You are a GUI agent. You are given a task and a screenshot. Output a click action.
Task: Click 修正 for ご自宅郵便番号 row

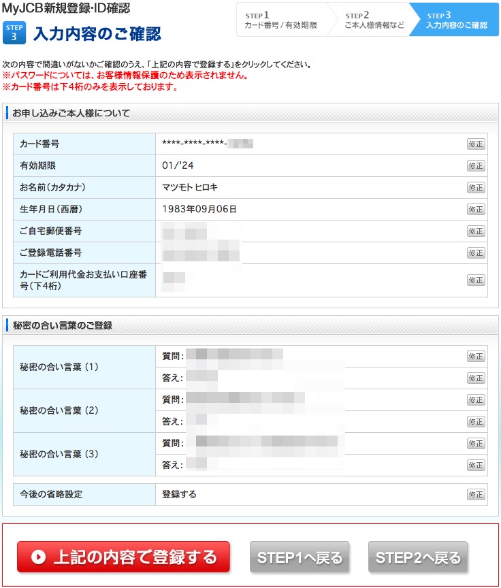pyautogui.click(x=476, y=231)
